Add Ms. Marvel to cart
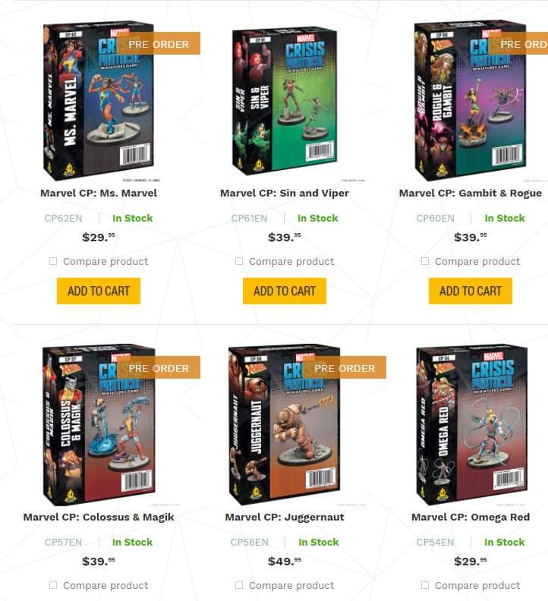 coord(99,291)
